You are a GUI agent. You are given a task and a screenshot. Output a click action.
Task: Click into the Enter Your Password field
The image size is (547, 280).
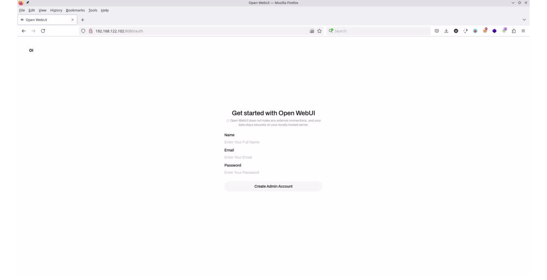coord(273,172)
